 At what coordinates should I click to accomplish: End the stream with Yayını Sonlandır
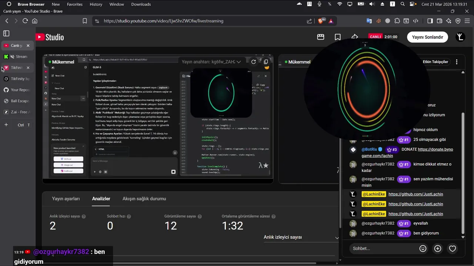tap(427, 37)
